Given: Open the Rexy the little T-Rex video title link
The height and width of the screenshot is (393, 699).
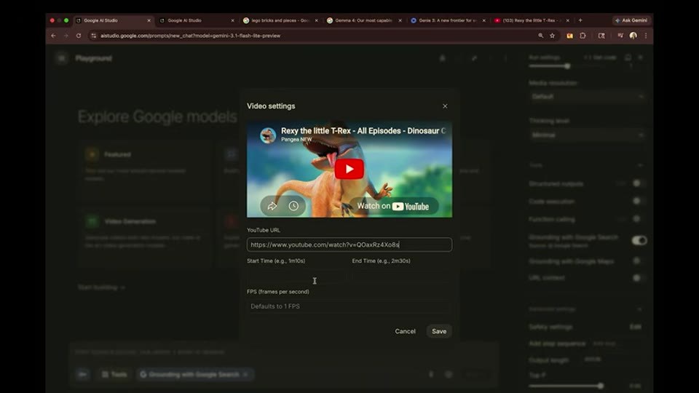Looking at the screenshot, I should click(x=363, y=130).
